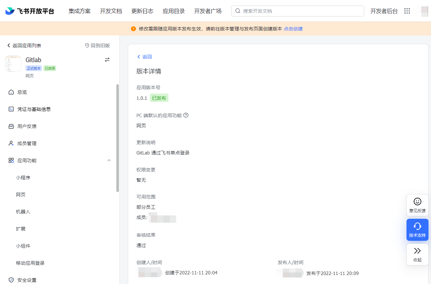Open the account avatar menu top right
The height and width of the screenshot is (284, 431).
[424, 11]
